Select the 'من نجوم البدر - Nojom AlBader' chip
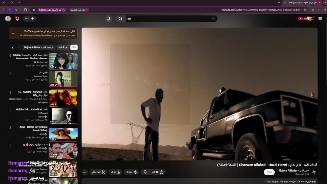This screenshot has height=184, width=327. coord(39,47)
